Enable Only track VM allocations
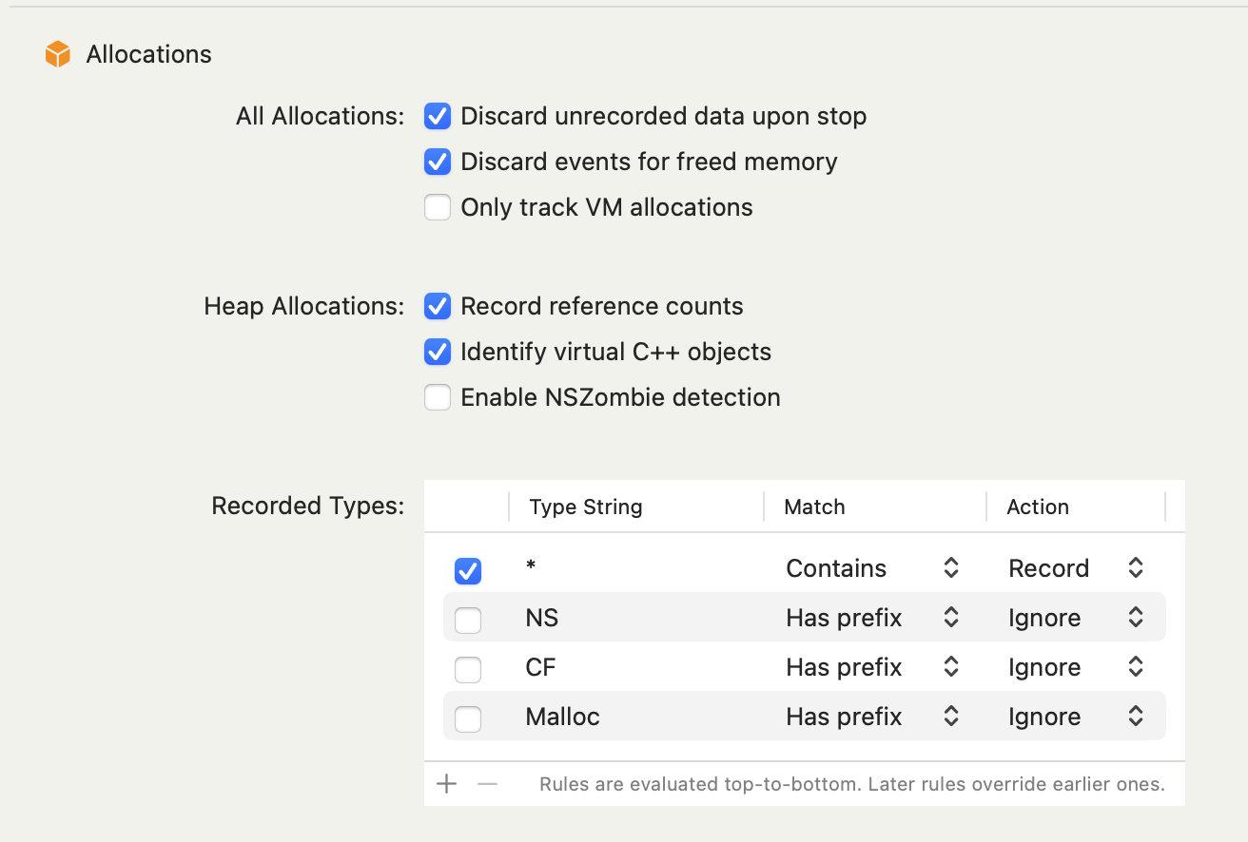 tap(438, 207)
